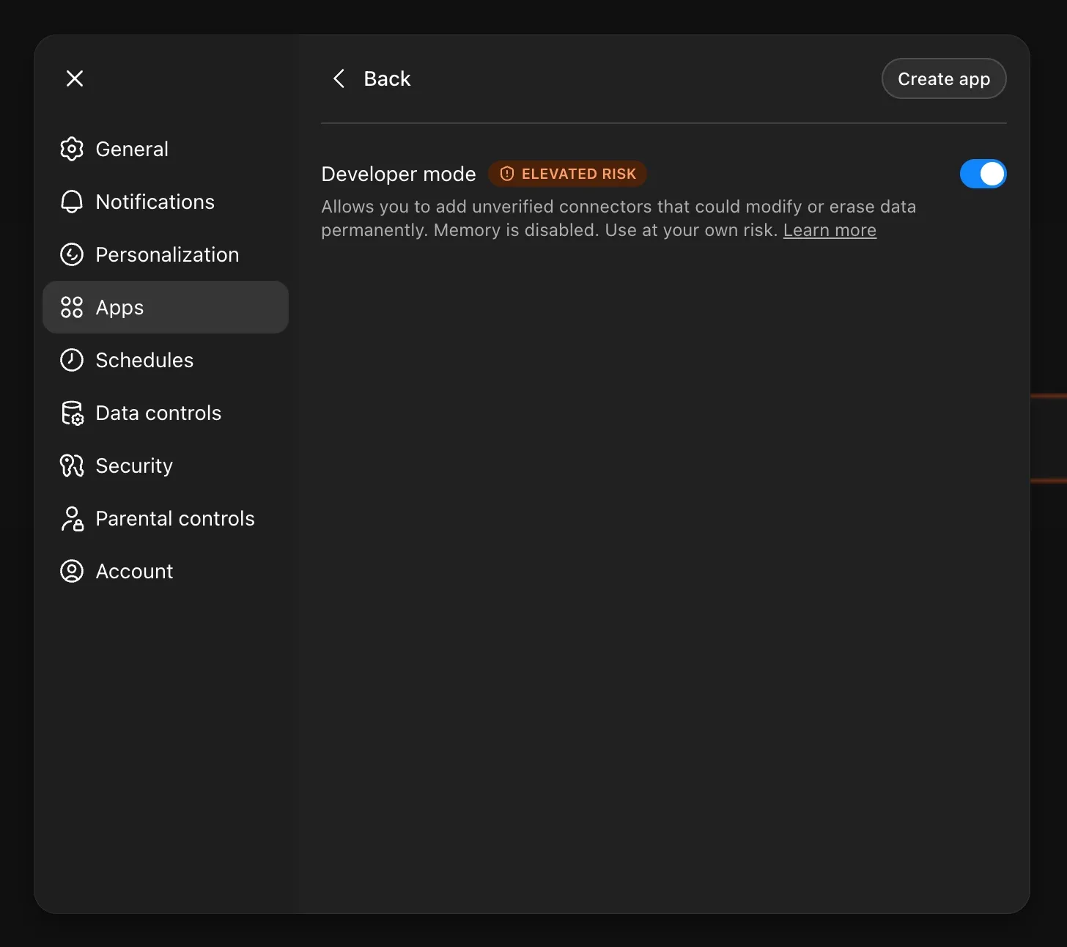This screenshot has width=1067, height=947.
Task: Click the Back navigation label
Action: coord(388,78)
